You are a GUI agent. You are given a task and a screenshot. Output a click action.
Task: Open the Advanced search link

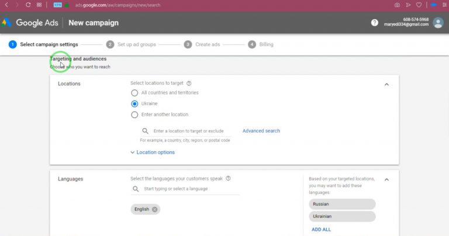point(261,131)
